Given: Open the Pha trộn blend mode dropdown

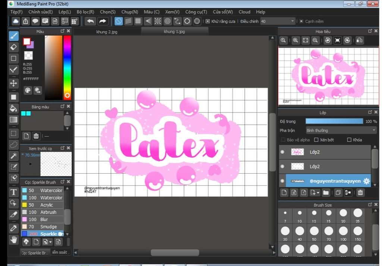Looking at the screenshot, I should (341, 130).
